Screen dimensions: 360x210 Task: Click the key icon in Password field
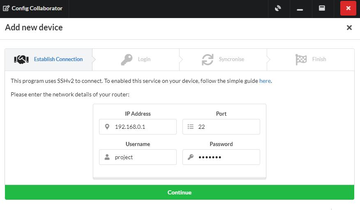tap(191, 157)
